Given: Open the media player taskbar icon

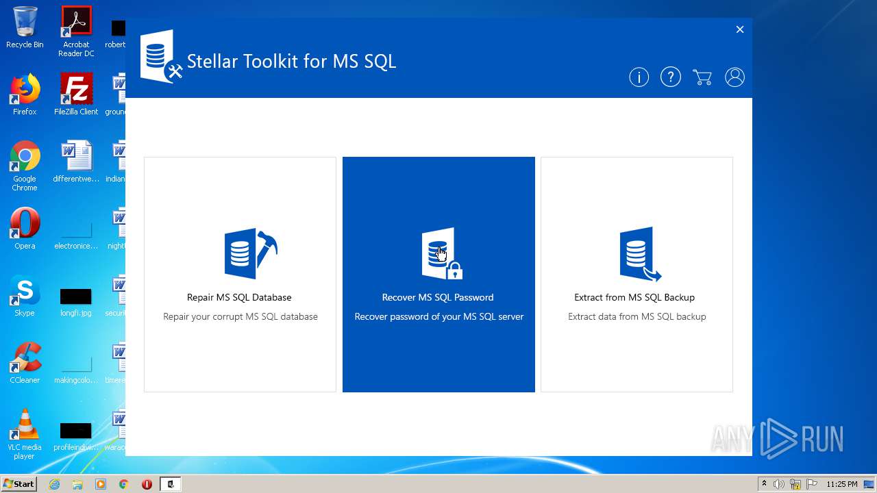Looking at the screenshot, I should (101, 484).
